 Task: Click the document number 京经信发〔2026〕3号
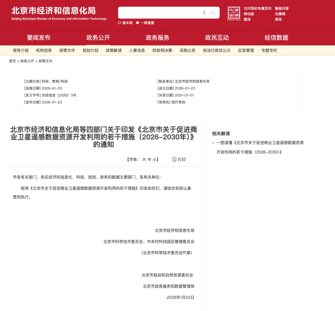tap(59, 95)
